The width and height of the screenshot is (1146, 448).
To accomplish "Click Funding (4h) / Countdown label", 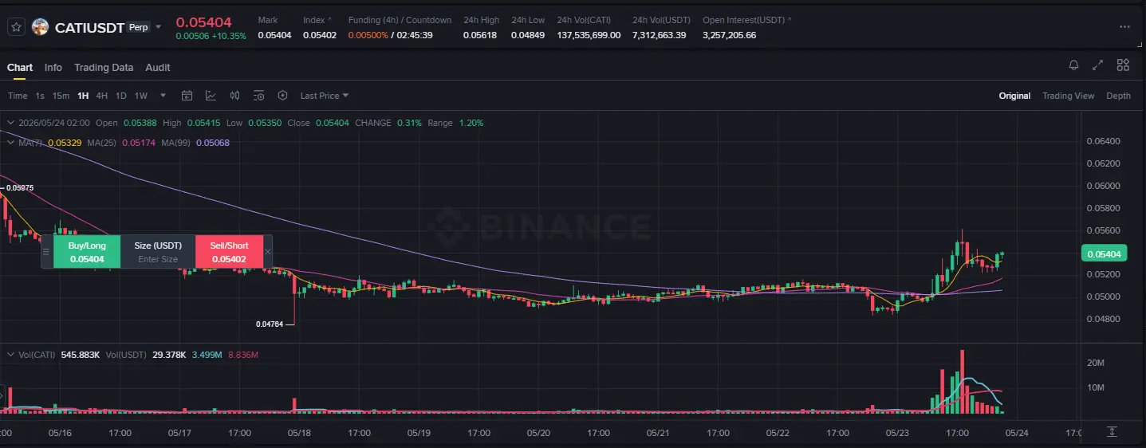I will tap(400, 20).
